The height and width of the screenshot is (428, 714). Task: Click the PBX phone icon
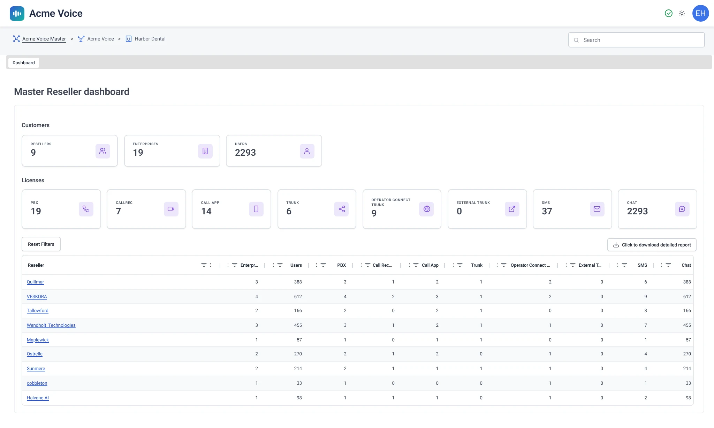(86, 209)
